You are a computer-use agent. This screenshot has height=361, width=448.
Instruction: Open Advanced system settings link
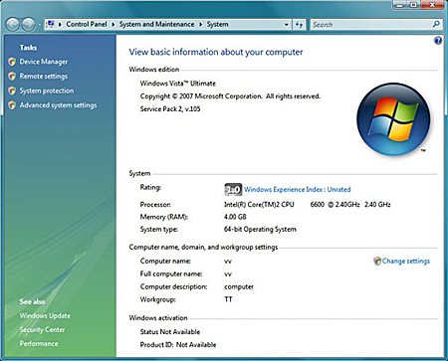pos(58,105)
